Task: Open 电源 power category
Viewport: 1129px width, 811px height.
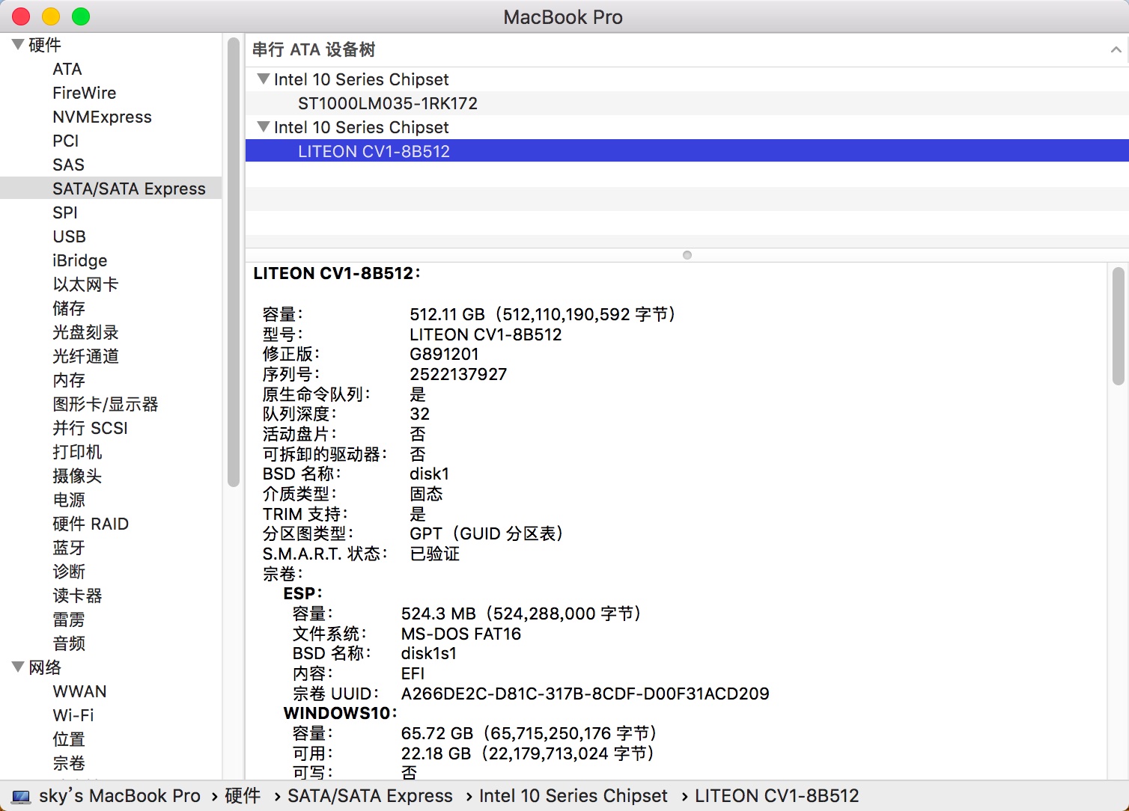Action: point(69,500)
